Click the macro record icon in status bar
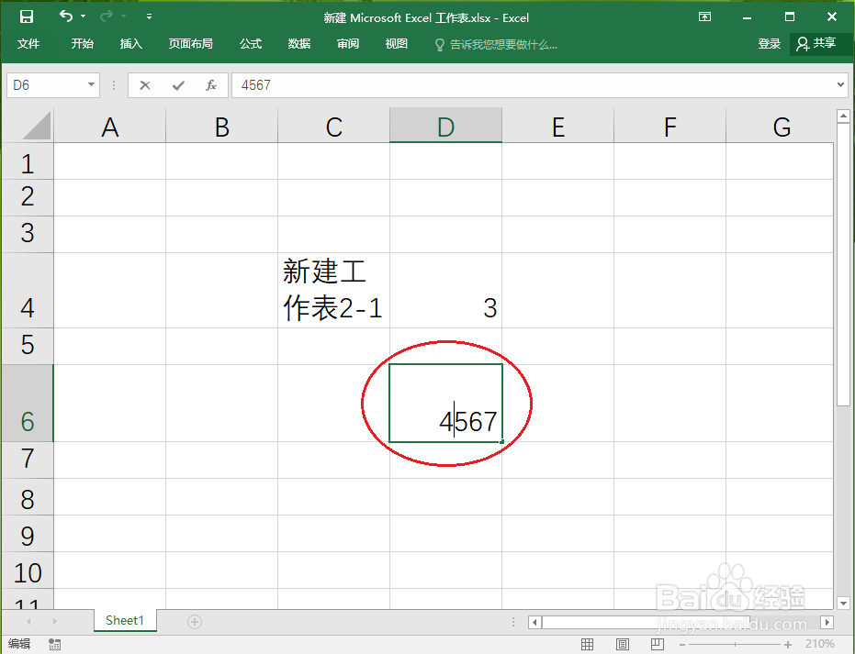The width and height of the screenshot is (855, 654). pyautogui.click(x=53, y=644)
